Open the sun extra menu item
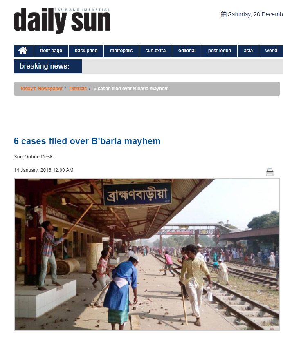The height and width of the screenshot is (343, 283). point(155,51)
